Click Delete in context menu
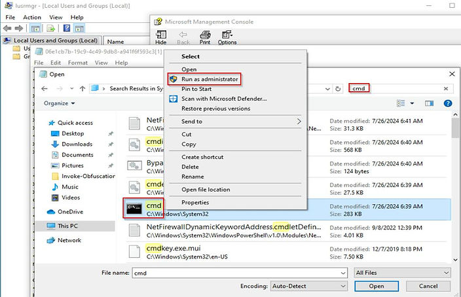 click(190, 167)
